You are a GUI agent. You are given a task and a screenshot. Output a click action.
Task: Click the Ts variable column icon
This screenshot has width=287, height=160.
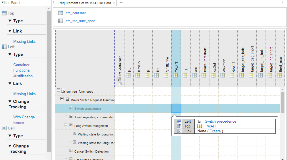[x=185, y=75]
